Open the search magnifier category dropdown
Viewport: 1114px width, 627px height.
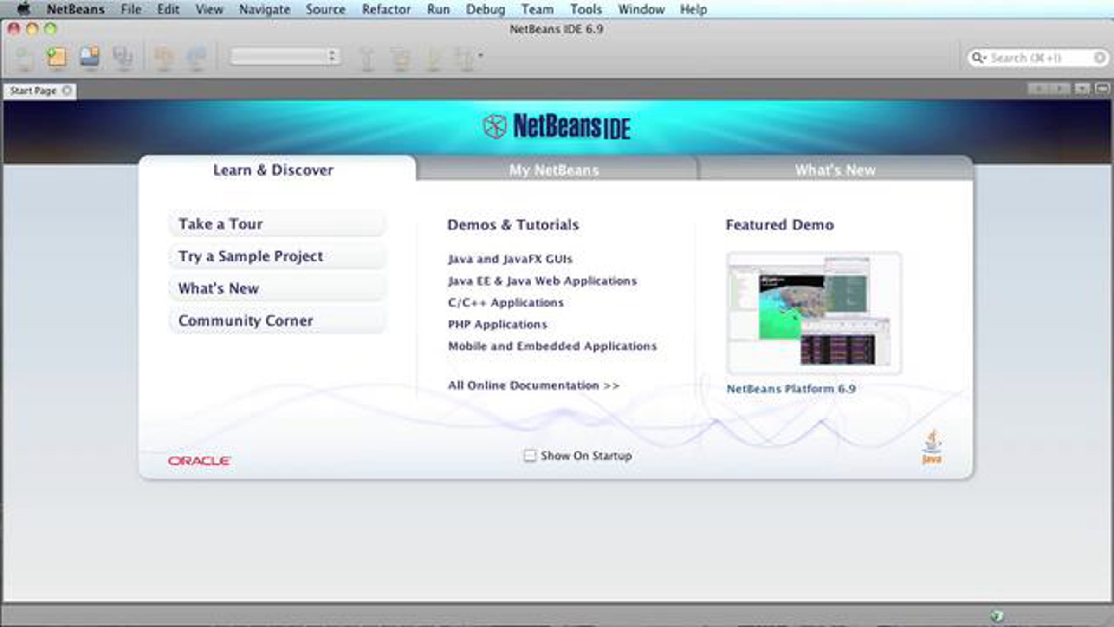(978, 58)
